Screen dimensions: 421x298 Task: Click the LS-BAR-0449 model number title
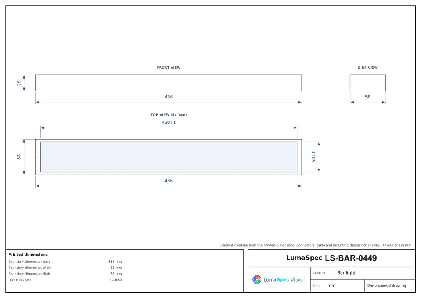pyautogui.click(x=351, y=258)
